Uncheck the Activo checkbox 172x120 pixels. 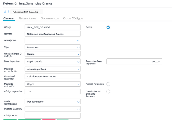click(x=108, y=27)
